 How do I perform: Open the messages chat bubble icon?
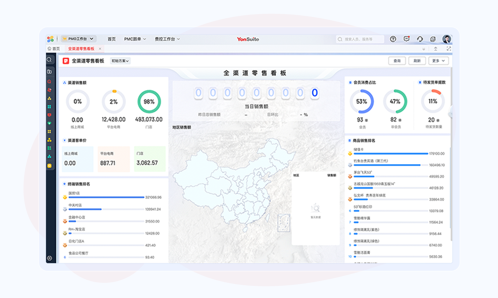pyautogui.click(x=406, y=39)
